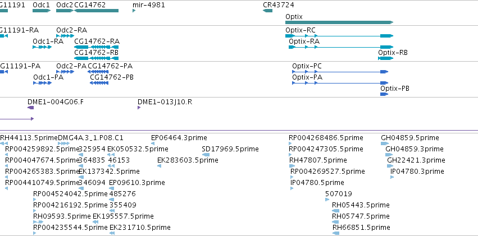Select the SD17969.5prime EST glyph

(x=206, y=155)
